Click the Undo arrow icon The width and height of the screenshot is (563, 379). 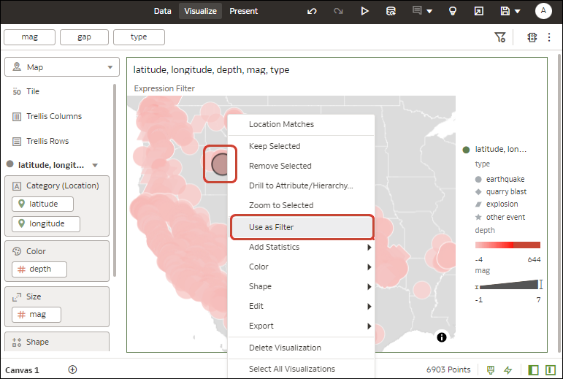[312, 11]
